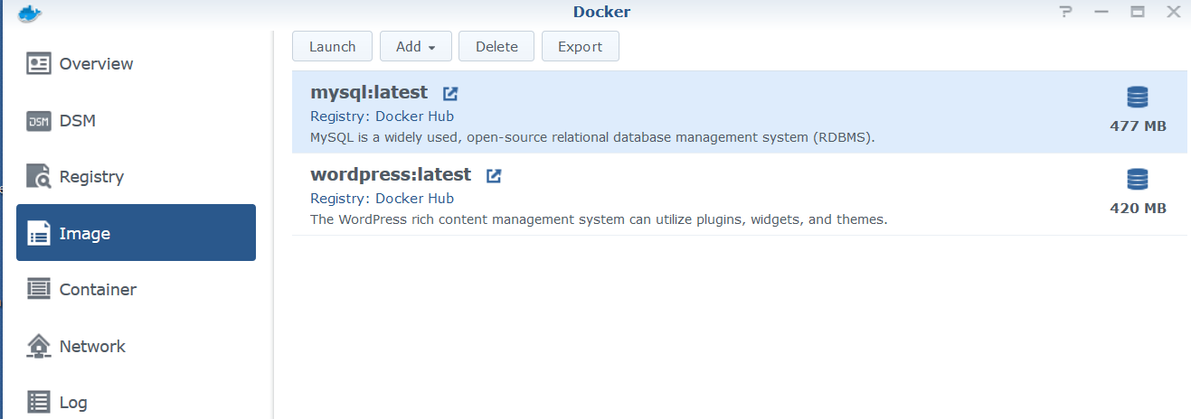
Task: Click the mysql database size icon
Action: pyautogui.click(x=1137, y=98)
